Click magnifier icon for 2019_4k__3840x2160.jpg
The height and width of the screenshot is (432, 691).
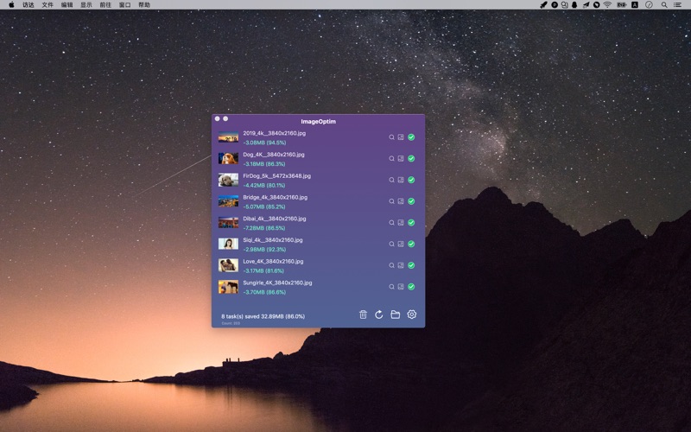pos(391,137)
